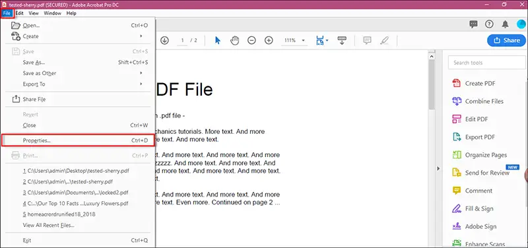Image resolution: width=528 pixels, height=248 pixels.
Task: Click the page number field
Action: pyautogui.click(x=183, y=40)
